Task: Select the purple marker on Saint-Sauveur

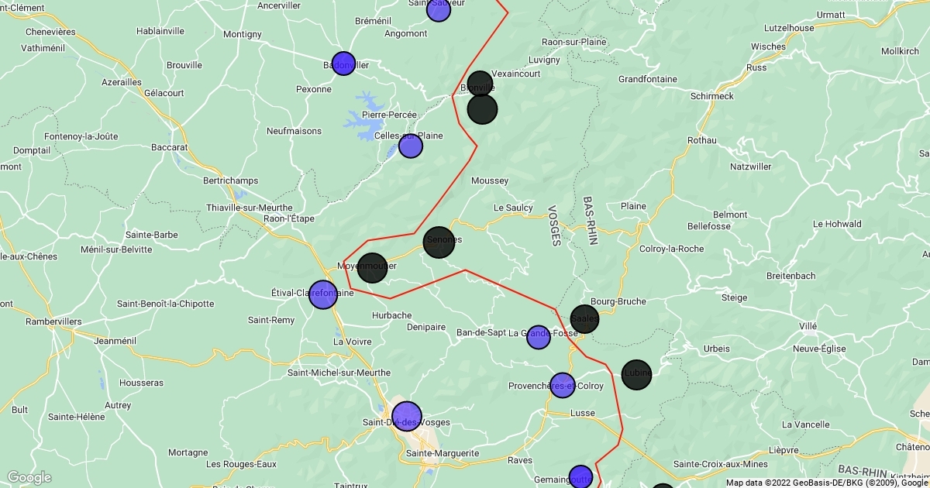Action: (x=439, y=9)
